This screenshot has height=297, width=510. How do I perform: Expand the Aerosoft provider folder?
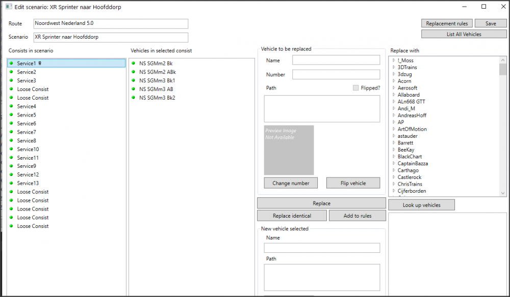pyautogui.click(x=394, y=88)
